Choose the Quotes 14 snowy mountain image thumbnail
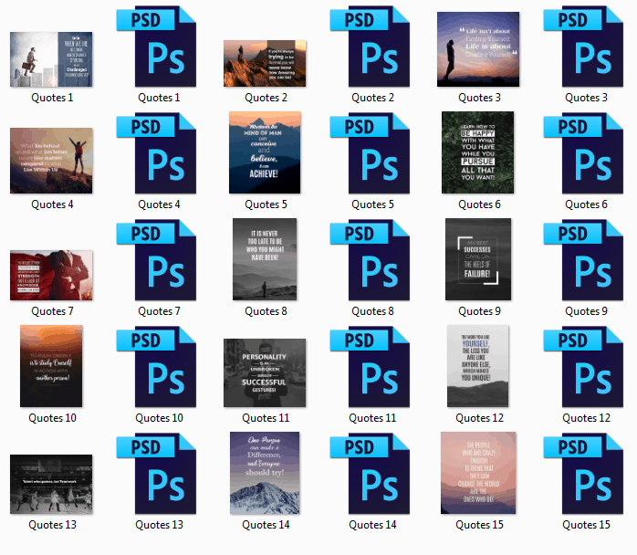The height and width of the screenshot is (555, 637). coord(264,473)
